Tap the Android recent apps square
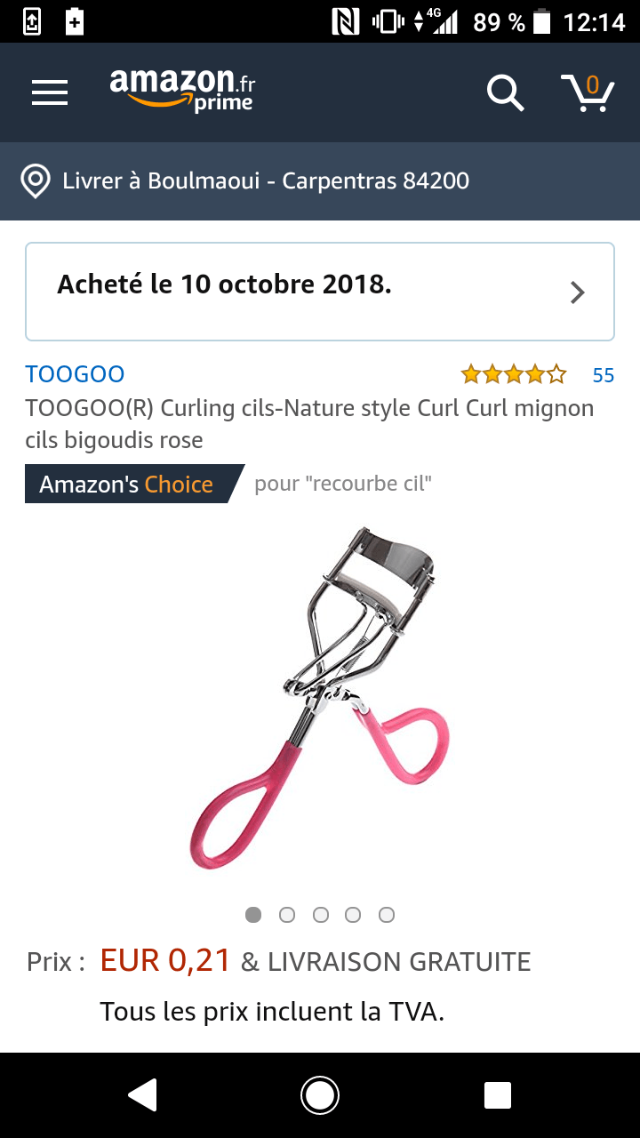Screen dimensions: 640x1138 point(498,1095)
